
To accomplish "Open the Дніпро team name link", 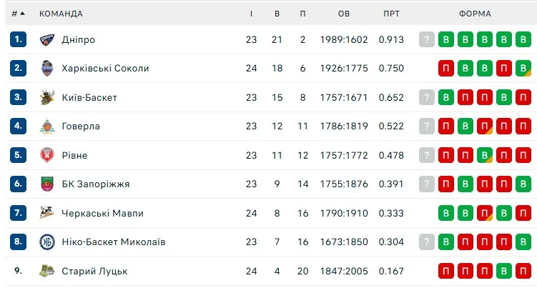I will 79,40.
